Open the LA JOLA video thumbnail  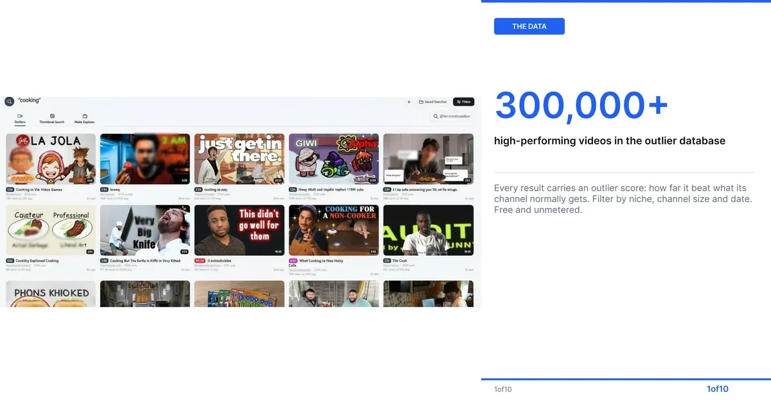tap(51, 159)
